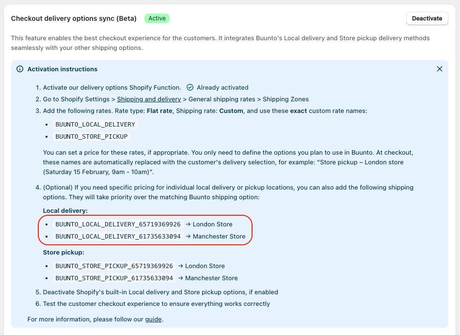Screen dimensions: 460x335
Task: Select the BUUNTO_STORE_PICKUP rate name code
Action: click(x=92, y=136)
